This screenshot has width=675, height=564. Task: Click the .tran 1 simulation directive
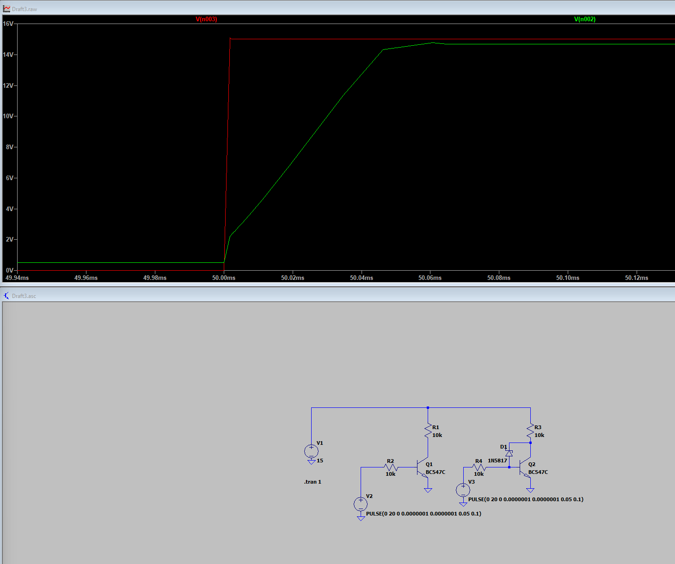(x=313, y=482)
